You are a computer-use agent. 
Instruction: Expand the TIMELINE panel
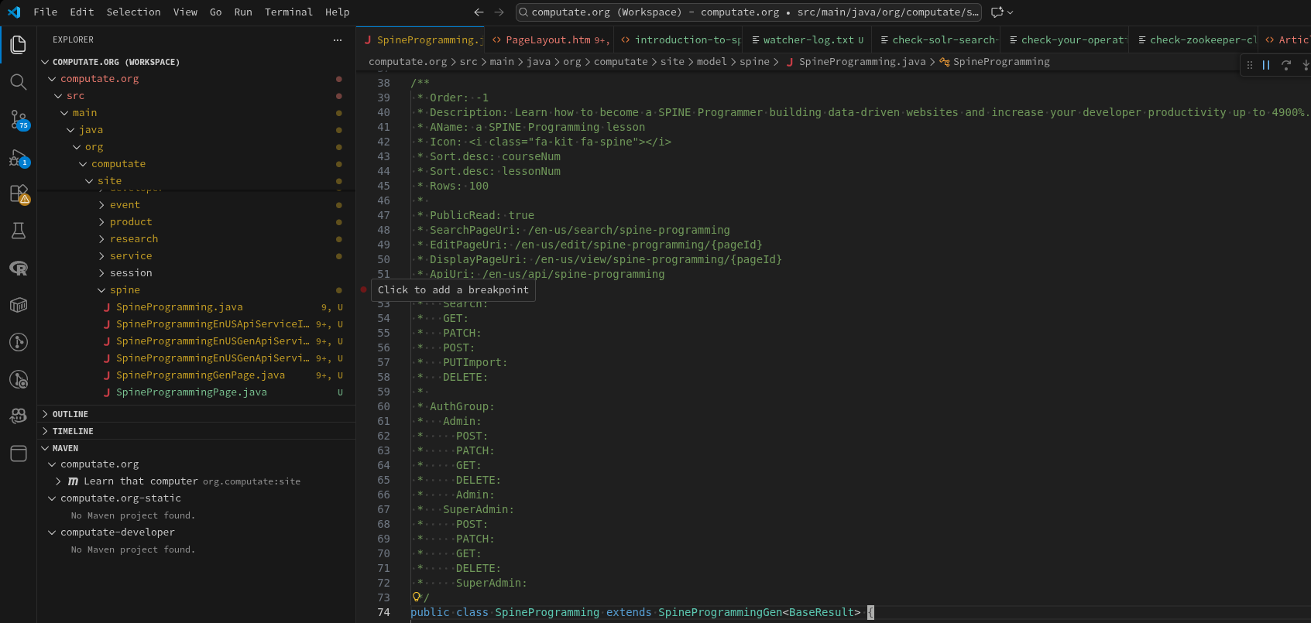45,431
